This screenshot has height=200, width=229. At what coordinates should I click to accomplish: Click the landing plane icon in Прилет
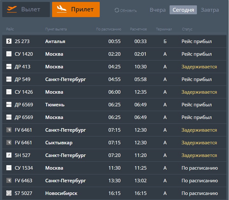coord(62,9)
